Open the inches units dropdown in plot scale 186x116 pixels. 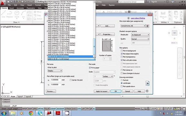coord(108,76)
